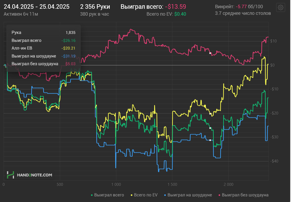
Task: Click the white marker on the green line
Action: pyautogui.click(x=210, y=128)
